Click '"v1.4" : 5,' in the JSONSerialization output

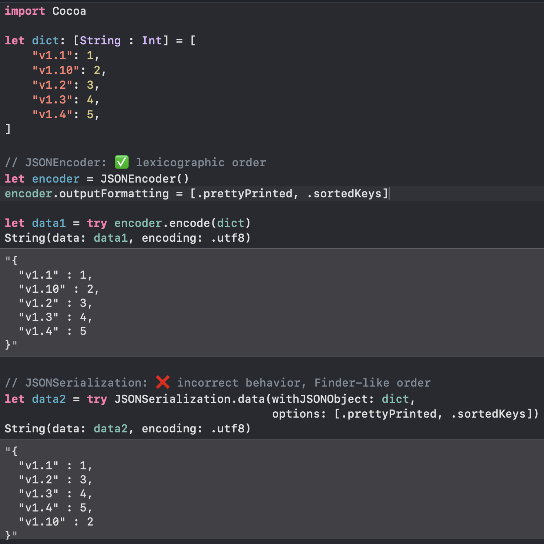56,508
